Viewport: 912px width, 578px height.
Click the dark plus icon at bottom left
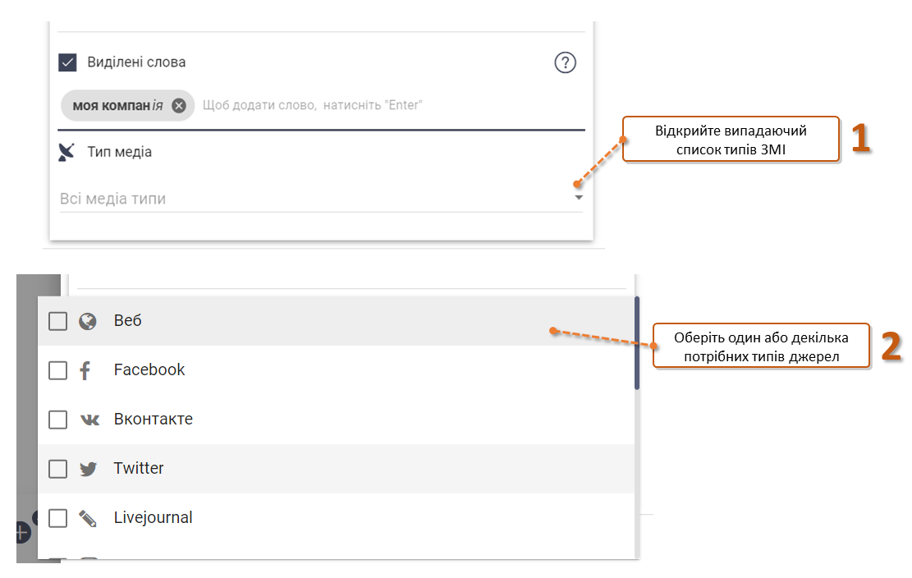21,532
